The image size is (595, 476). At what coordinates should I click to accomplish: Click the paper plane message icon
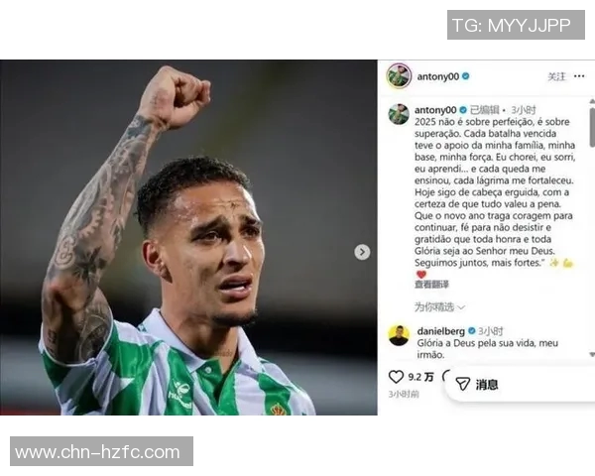coord(462,384)
